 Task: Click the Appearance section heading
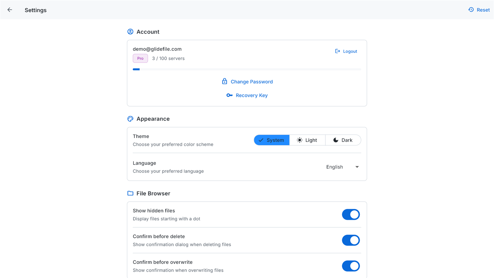coord(153,119)
